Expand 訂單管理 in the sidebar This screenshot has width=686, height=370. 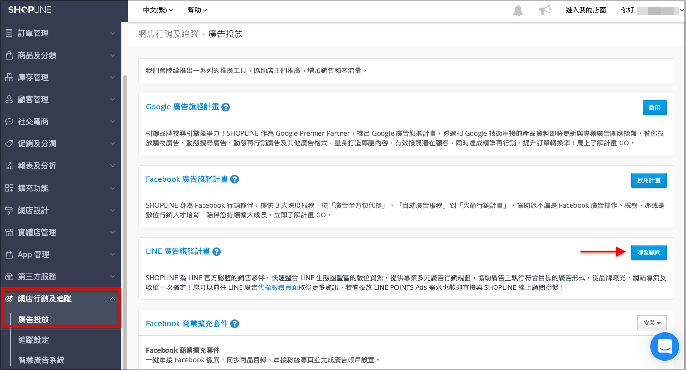[61, 33]
